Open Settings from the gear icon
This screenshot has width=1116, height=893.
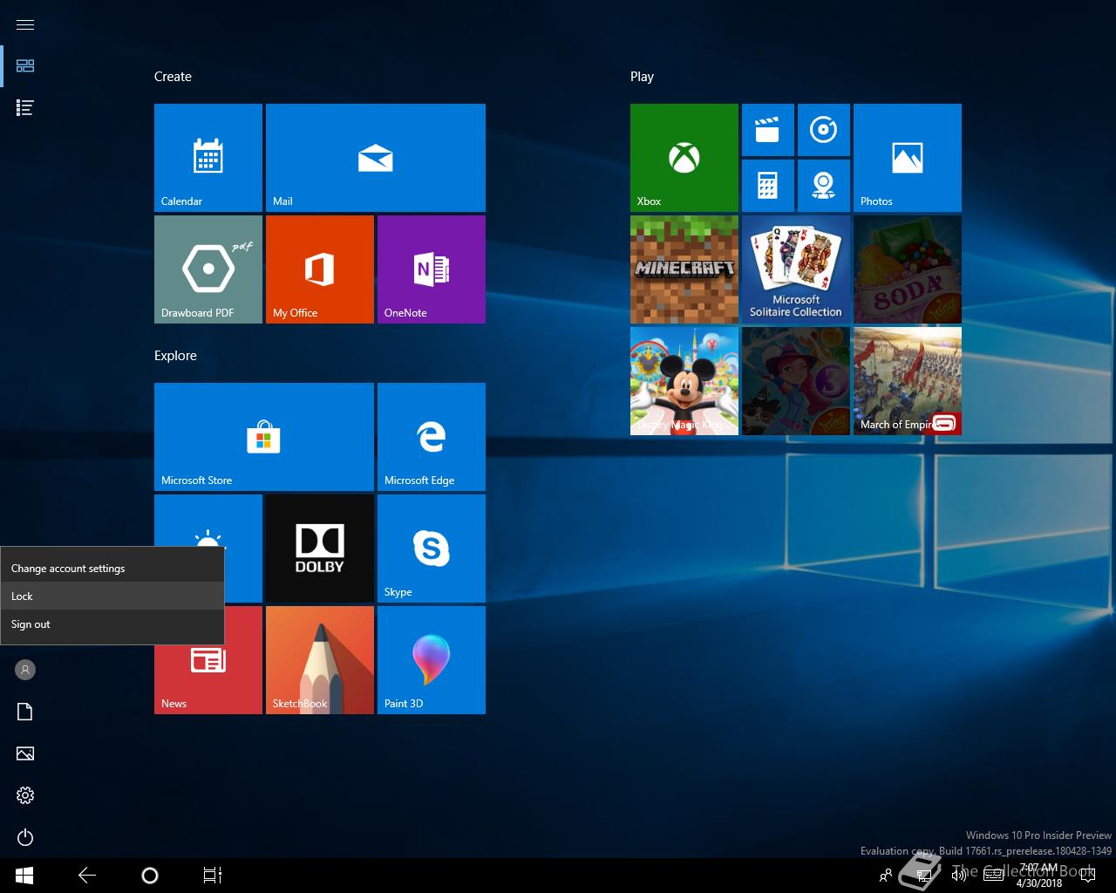tap(25, 795)
